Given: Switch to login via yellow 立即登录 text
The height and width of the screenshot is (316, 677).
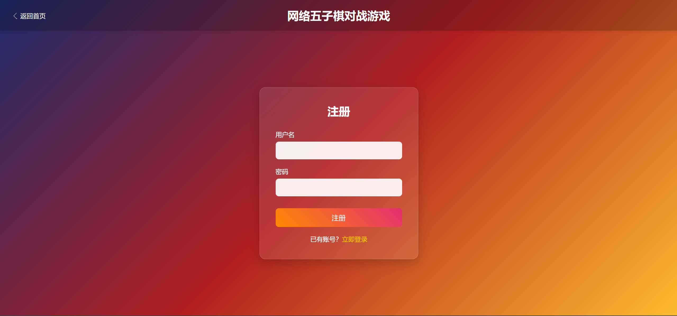Looking at the screenshot, I should [x=355, y=239].
